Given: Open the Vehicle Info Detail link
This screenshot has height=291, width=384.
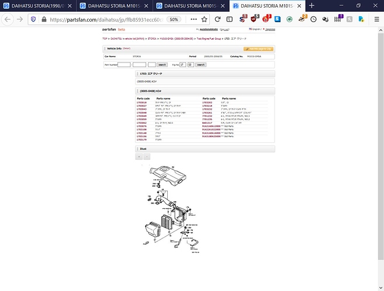Looking at the screenshot, I should 126,48.
